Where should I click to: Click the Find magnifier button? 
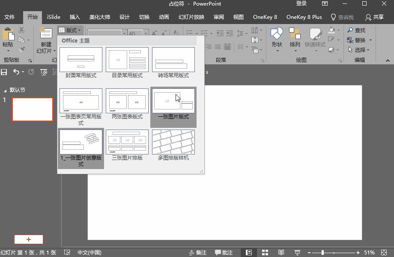(x=356, y=30)
